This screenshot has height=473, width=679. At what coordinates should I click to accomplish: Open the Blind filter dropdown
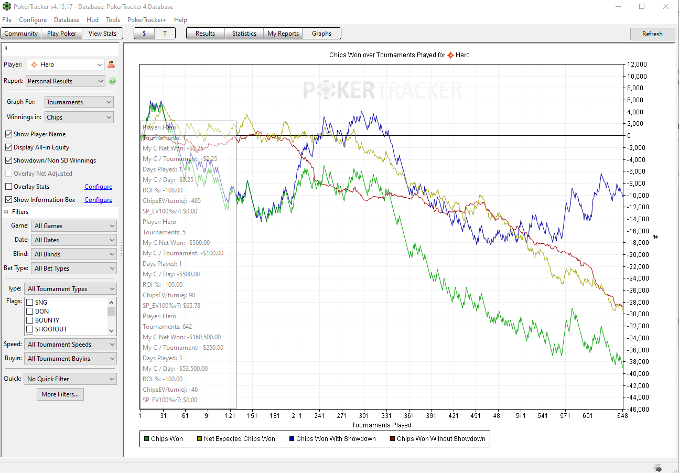pyautogui.click(x=74, y=254)
